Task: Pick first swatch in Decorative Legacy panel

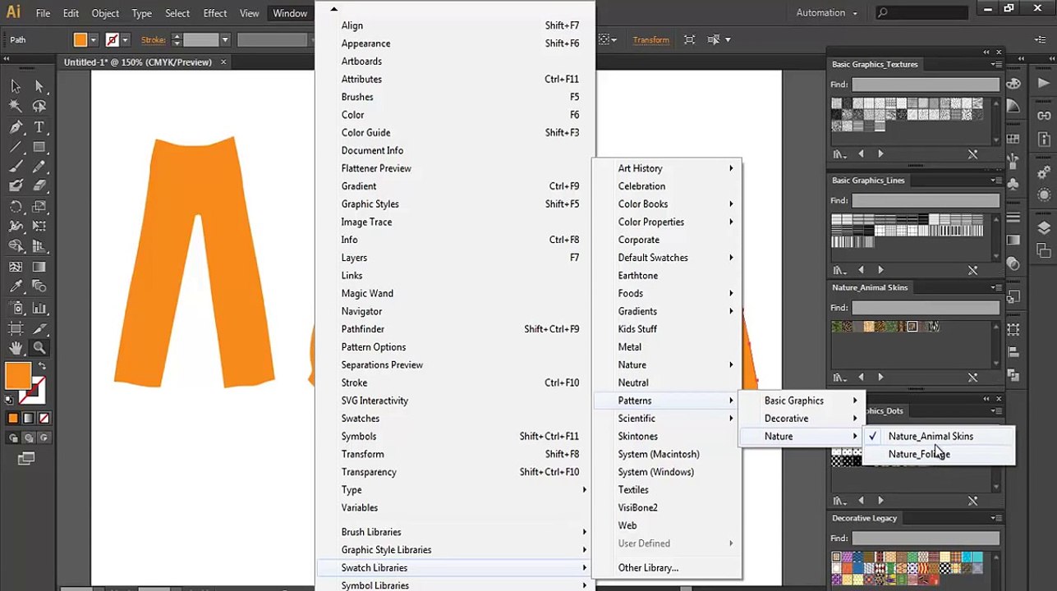Action: click(836, 558)
